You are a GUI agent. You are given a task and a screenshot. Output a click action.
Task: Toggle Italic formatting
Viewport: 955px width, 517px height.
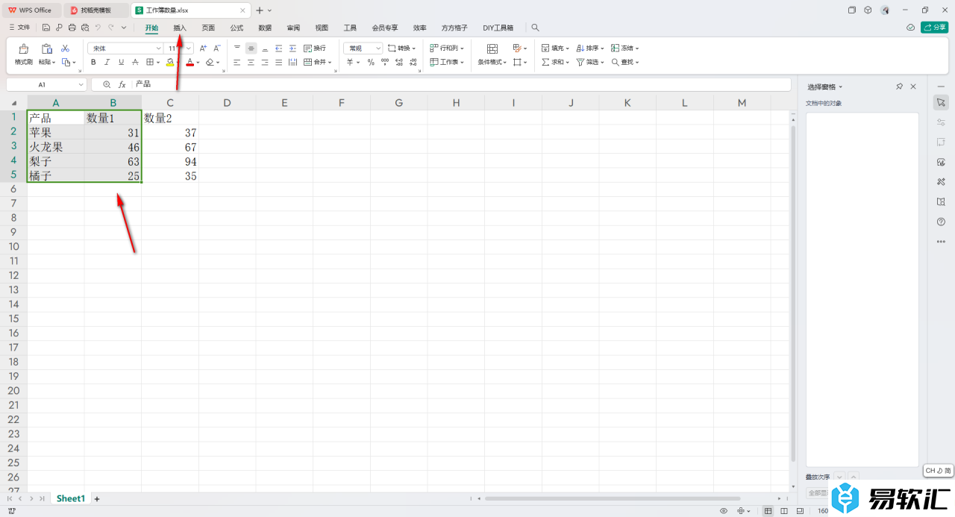pyautogui.click(x=107, y=63)
